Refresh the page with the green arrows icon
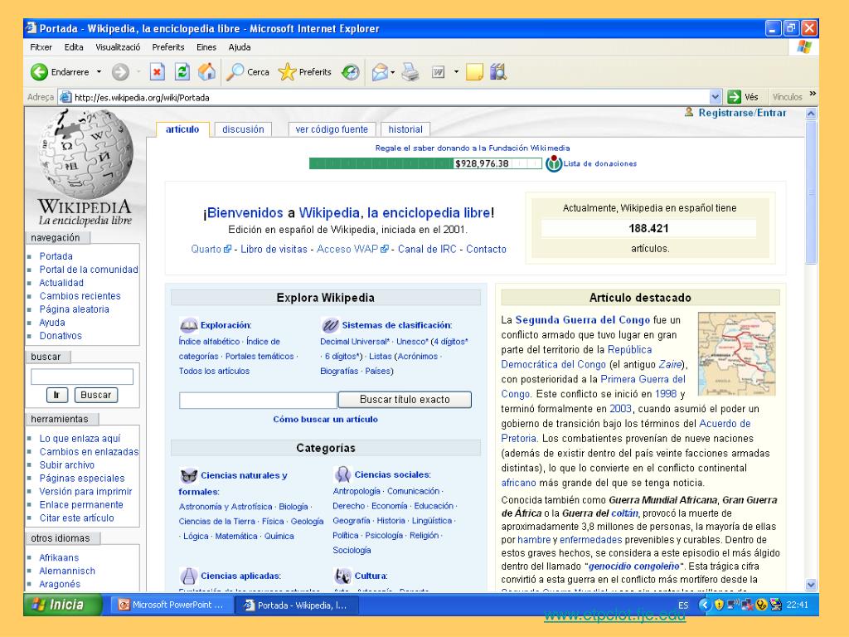 pos(182,72)
